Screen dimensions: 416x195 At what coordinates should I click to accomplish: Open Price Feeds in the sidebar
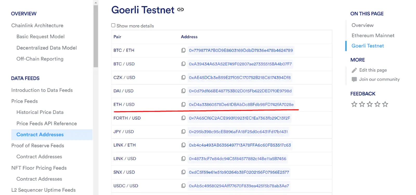point(25,101)
